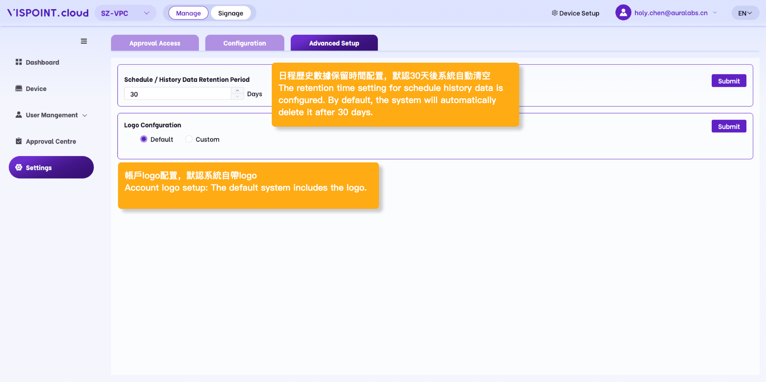Click the User Management person icon
The width and height of the screenshot is (766, 382).
tap(19, 115)
